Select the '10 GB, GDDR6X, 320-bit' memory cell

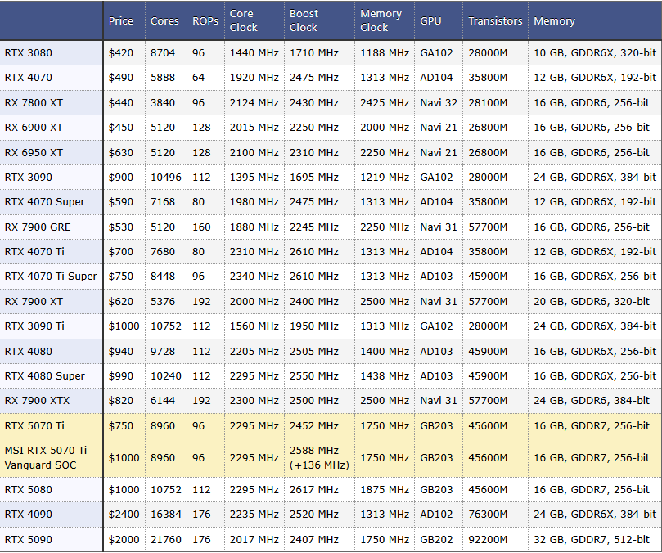click(x=595, y=53)
